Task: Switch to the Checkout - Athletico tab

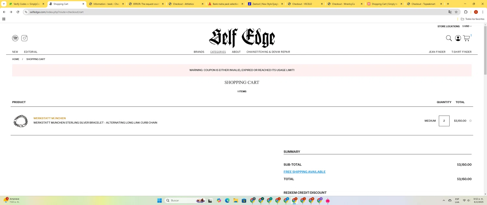Action: pyautogui.click(x=186, y=4)
